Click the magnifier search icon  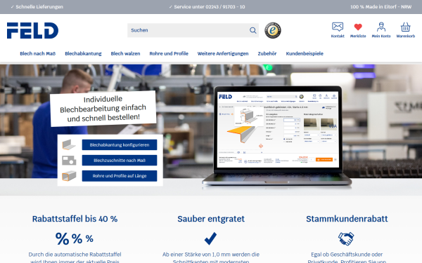point(252,30)
